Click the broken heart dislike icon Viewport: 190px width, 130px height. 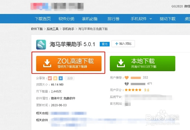tap(127, 84)
